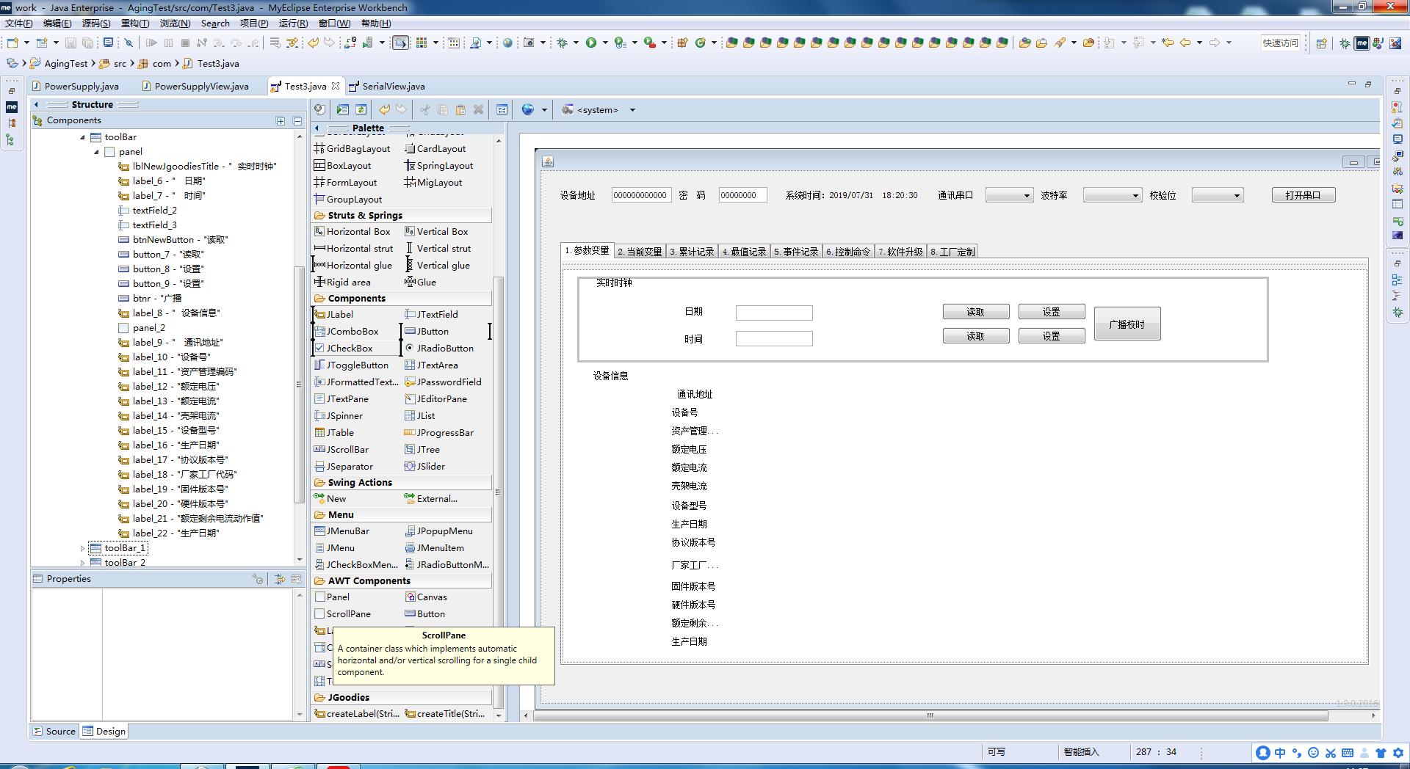
Task: Click the Open Perspective icon
Action: (1321, 43)
